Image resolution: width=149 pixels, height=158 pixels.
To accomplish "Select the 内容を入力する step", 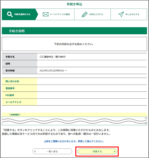I will (x=92, y=14).
